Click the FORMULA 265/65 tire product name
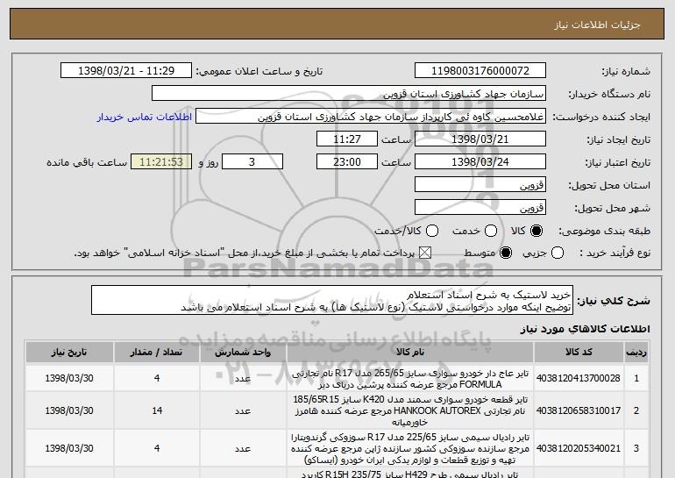The height and width of the screenshot is (478, 675). coord(410,379)
